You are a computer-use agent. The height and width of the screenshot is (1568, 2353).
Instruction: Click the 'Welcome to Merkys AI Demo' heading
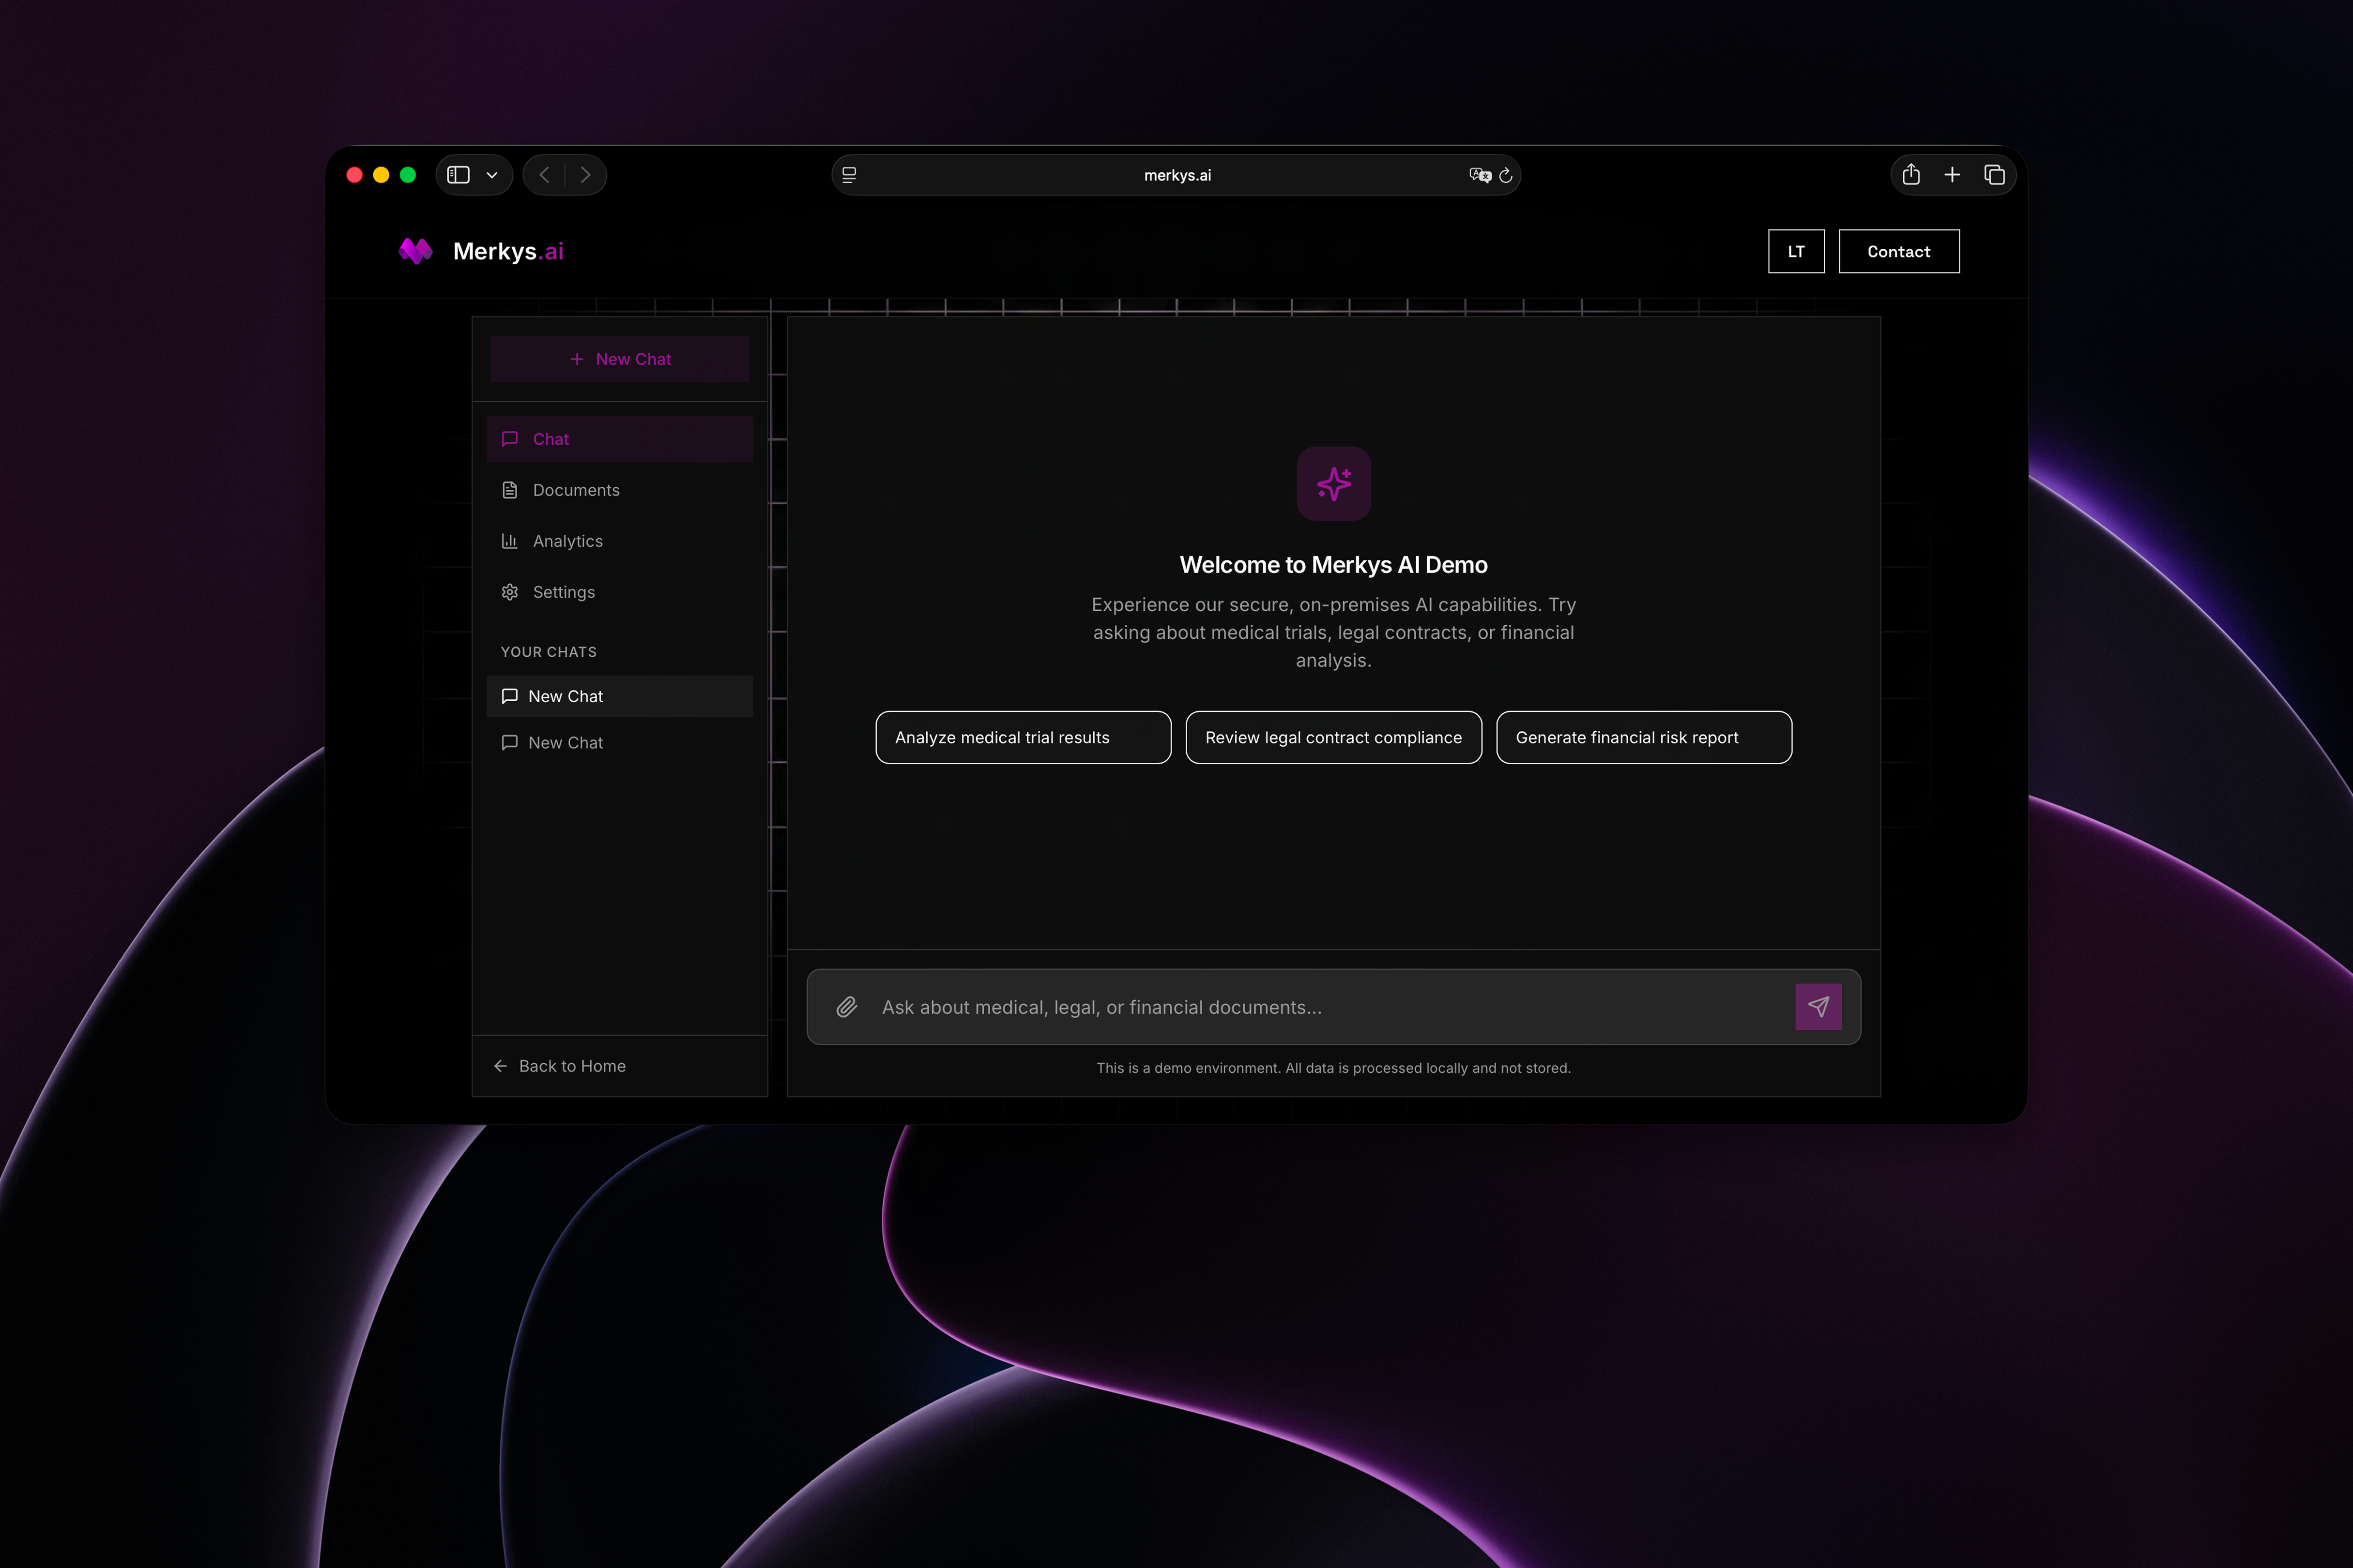(1333, 565)
